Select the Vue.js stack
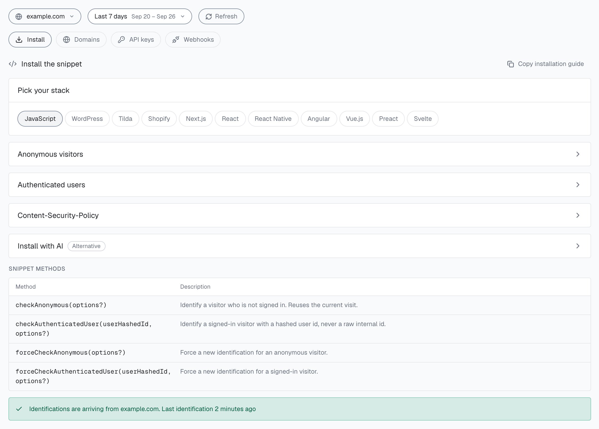 [354, 119]
